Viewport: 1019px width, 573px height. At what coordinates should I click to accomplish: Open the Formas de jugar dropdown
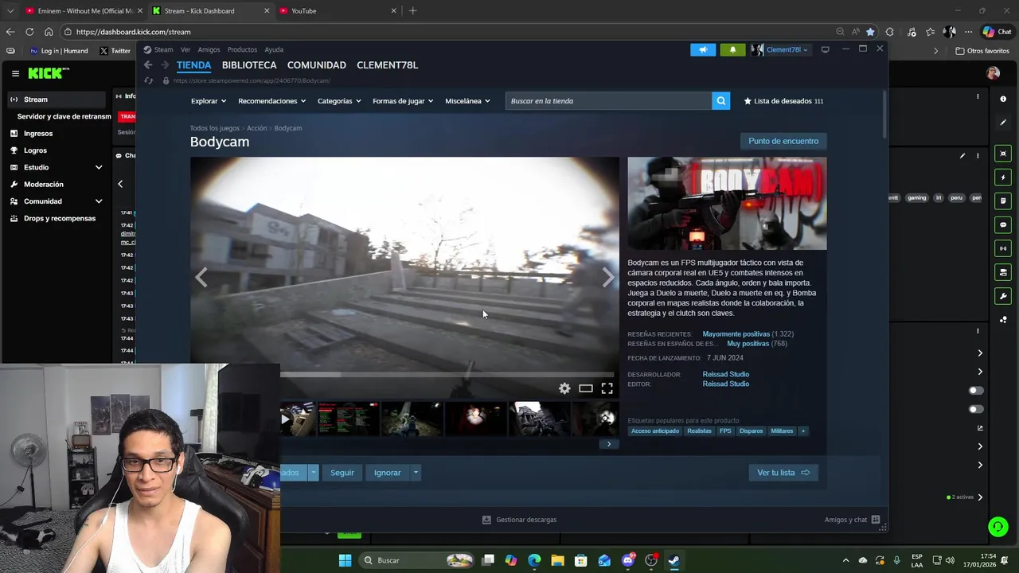403,101
